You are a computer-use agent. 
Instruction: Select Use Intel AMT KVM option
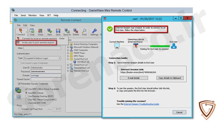click(26, 103)
